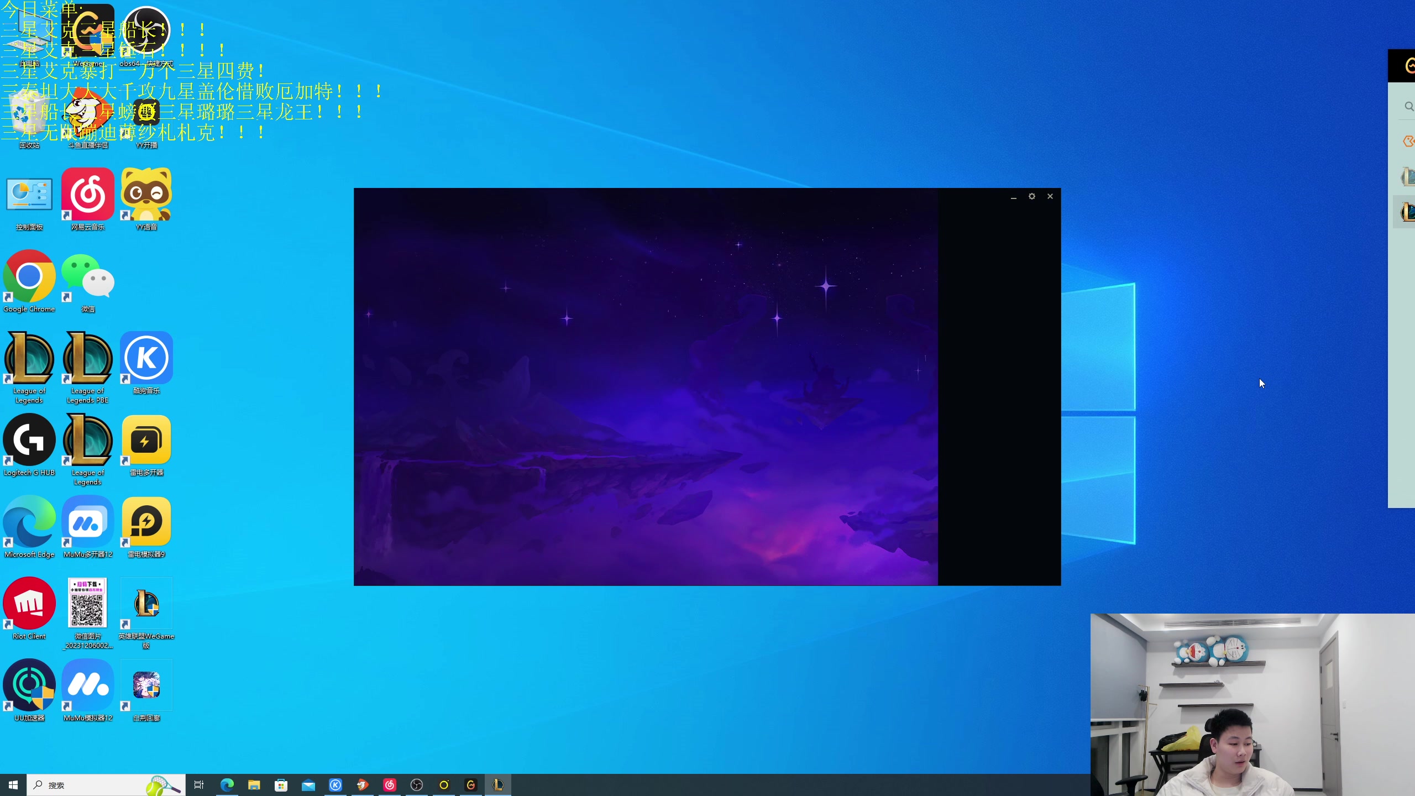Switch to League of Legends on the taskbar

pos(498,785)
